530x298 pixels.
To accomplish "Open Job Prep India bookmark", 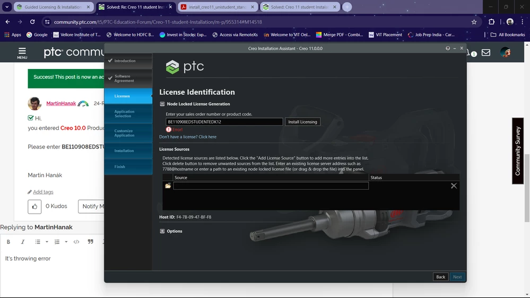I will (x=431, y=35).
